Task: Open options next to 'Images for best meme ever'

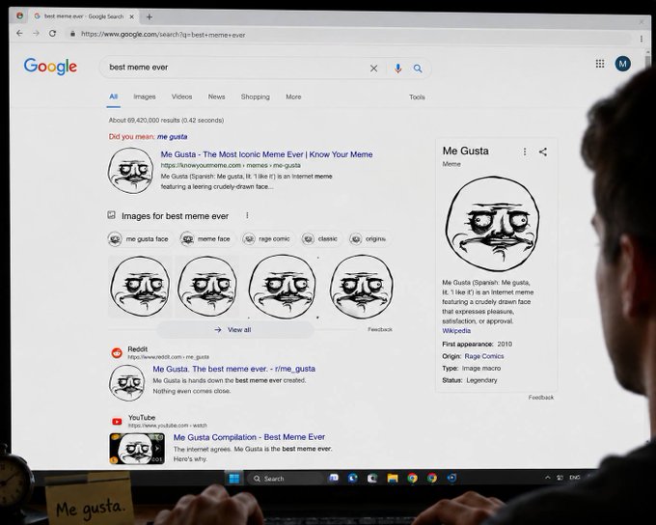Action: coord(247,215)
